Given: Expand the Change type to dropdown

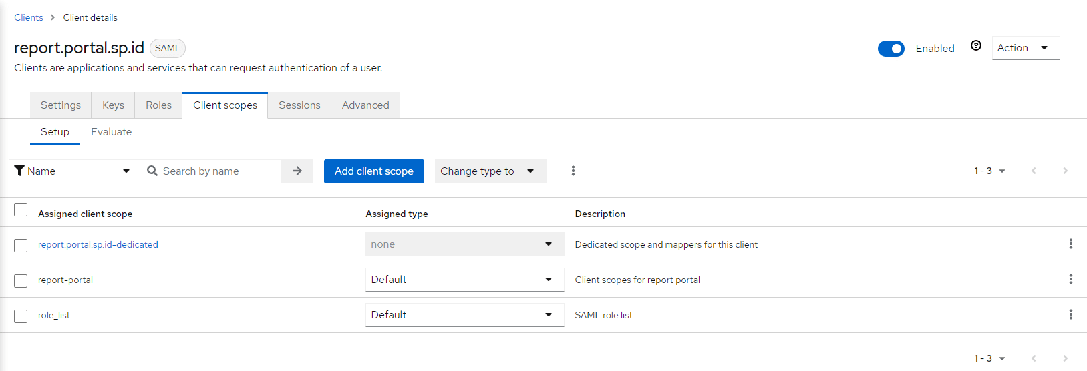Looking at the screenshot, I should pyautogui.click(x=490, y=171).
